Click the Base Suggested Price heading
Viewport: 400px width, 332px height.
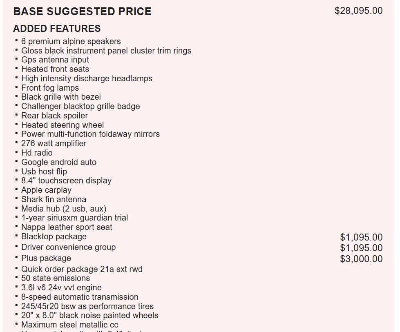click(x=82, y=11)
